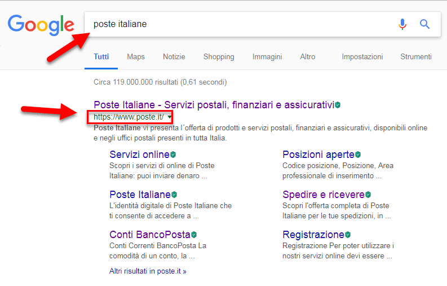Switch to the Shopping tab

point(219,57)
